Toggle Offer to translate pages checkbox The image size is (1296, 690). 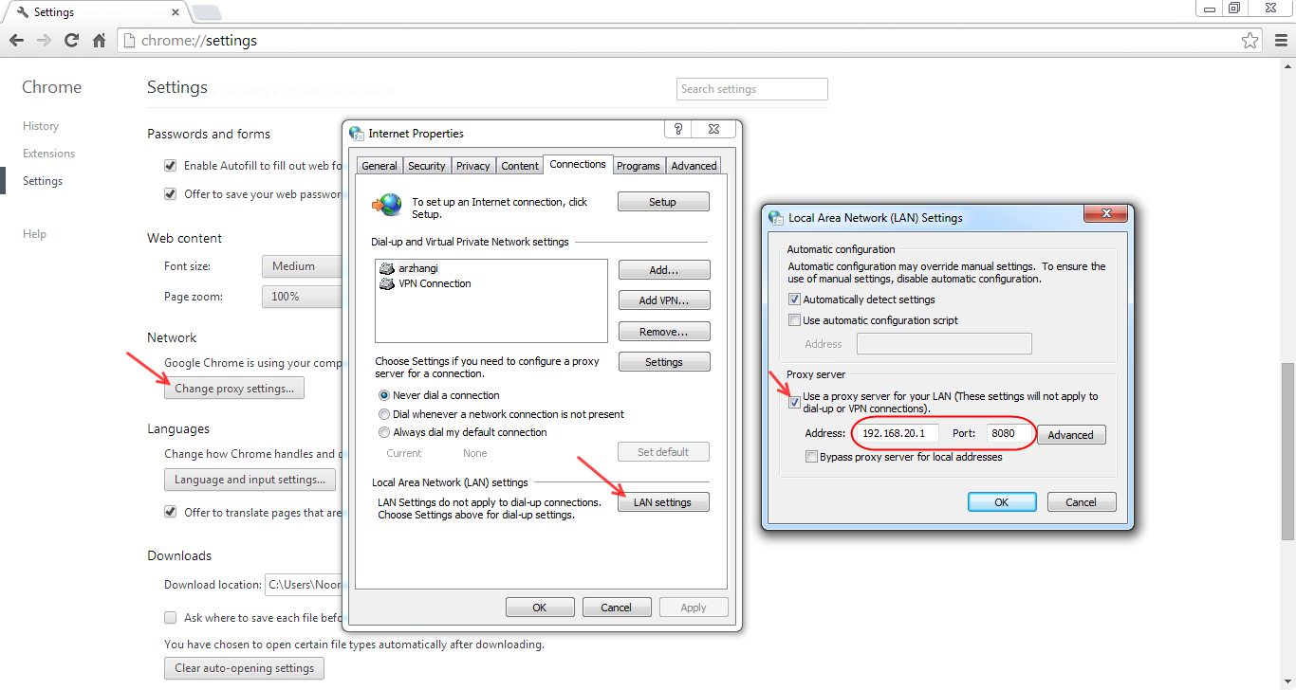click(171, 512)
